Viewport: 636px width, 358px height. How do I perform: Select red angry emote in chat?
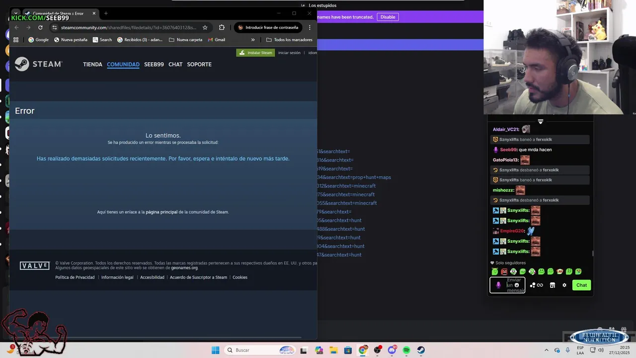coord(504,271)
